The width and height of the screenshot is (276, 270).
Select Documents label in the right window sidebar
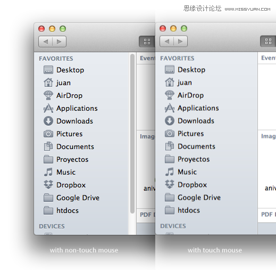tap(196, 146)
